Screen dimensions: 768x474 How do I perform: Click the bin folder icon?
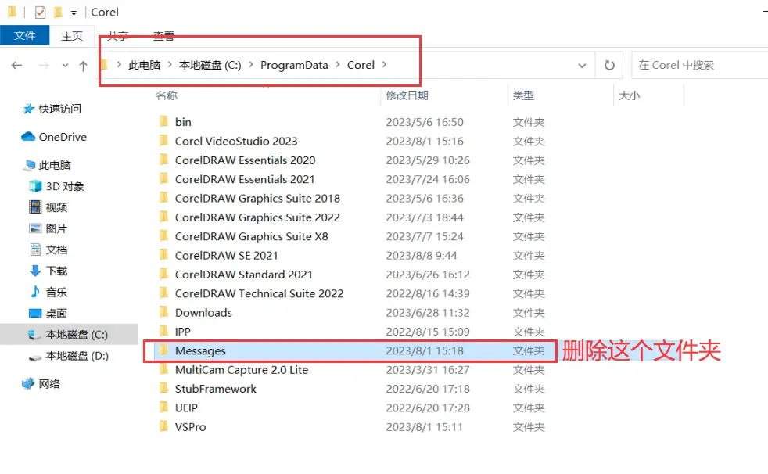pyautogui.click(x=163, y=121)
